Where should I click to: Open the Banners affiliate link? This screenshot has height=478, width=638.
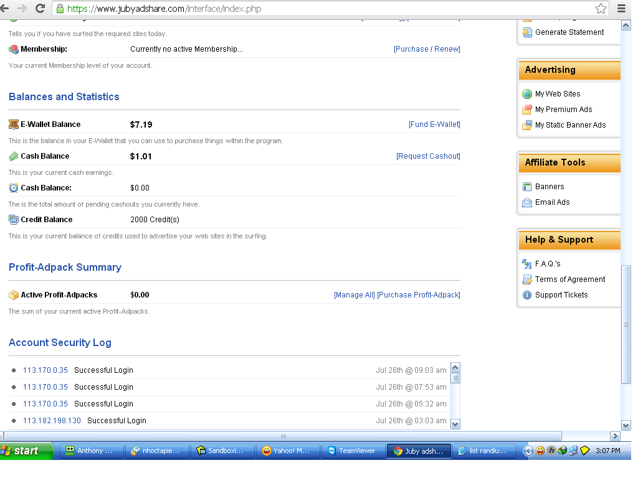click(550, 187)
